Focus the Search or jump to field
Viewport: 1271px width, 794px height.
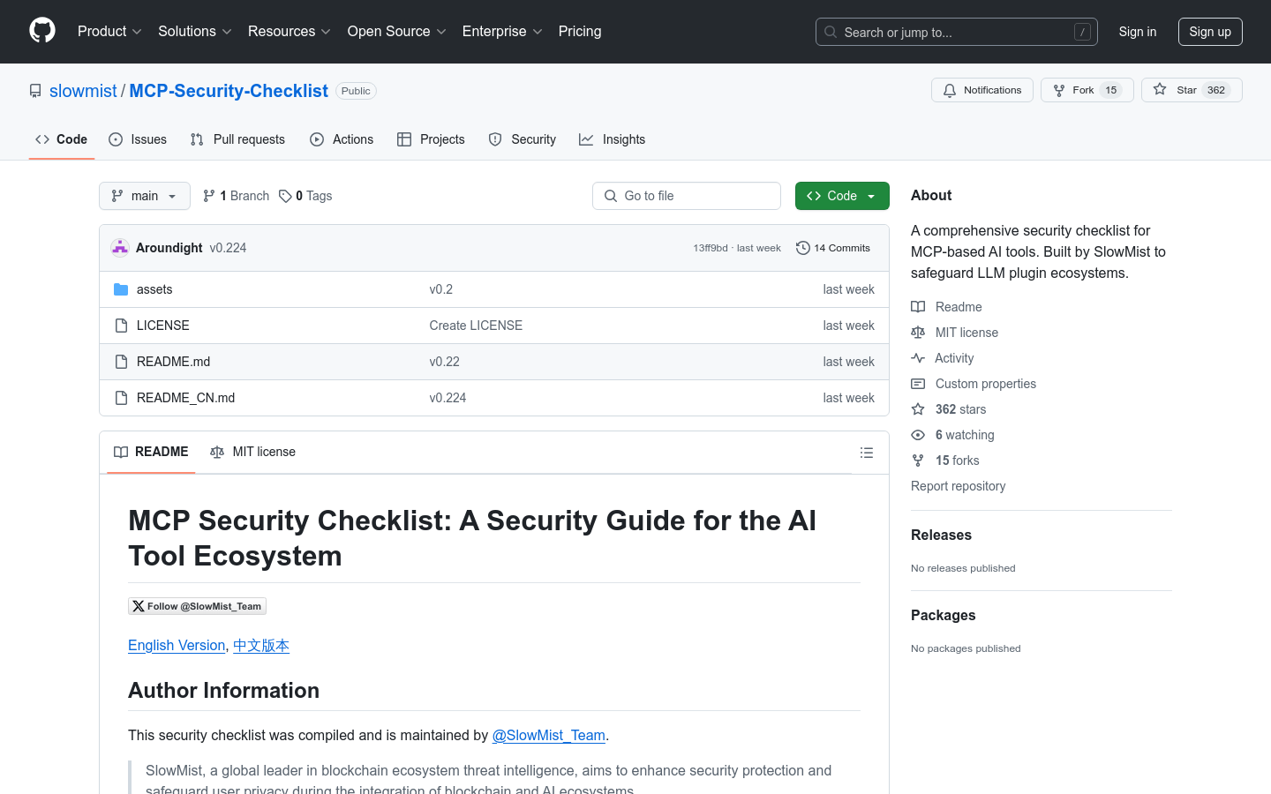click(x=957, y=32)
